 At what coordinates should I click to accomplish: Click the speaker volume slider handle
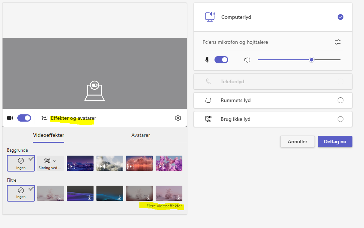[x=311, y=60]
